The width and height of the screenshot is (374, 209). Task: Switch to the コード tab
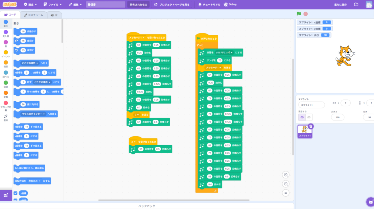[x=10, y=15]
